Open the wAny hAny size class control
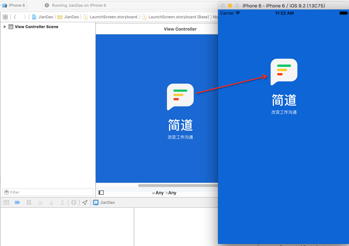349x246 pixels. click(164, 193)
